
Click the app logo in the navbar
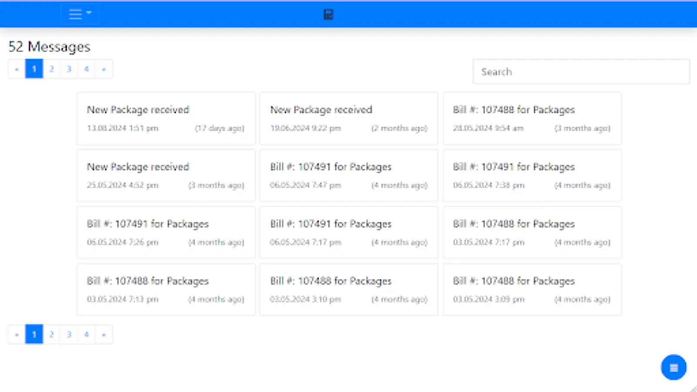pos(328,14)
